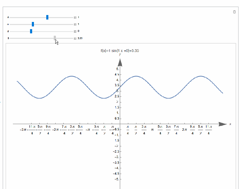Click the -3π tick label on x axis
This screenshot has height=189, width=240.
[23, 130]
